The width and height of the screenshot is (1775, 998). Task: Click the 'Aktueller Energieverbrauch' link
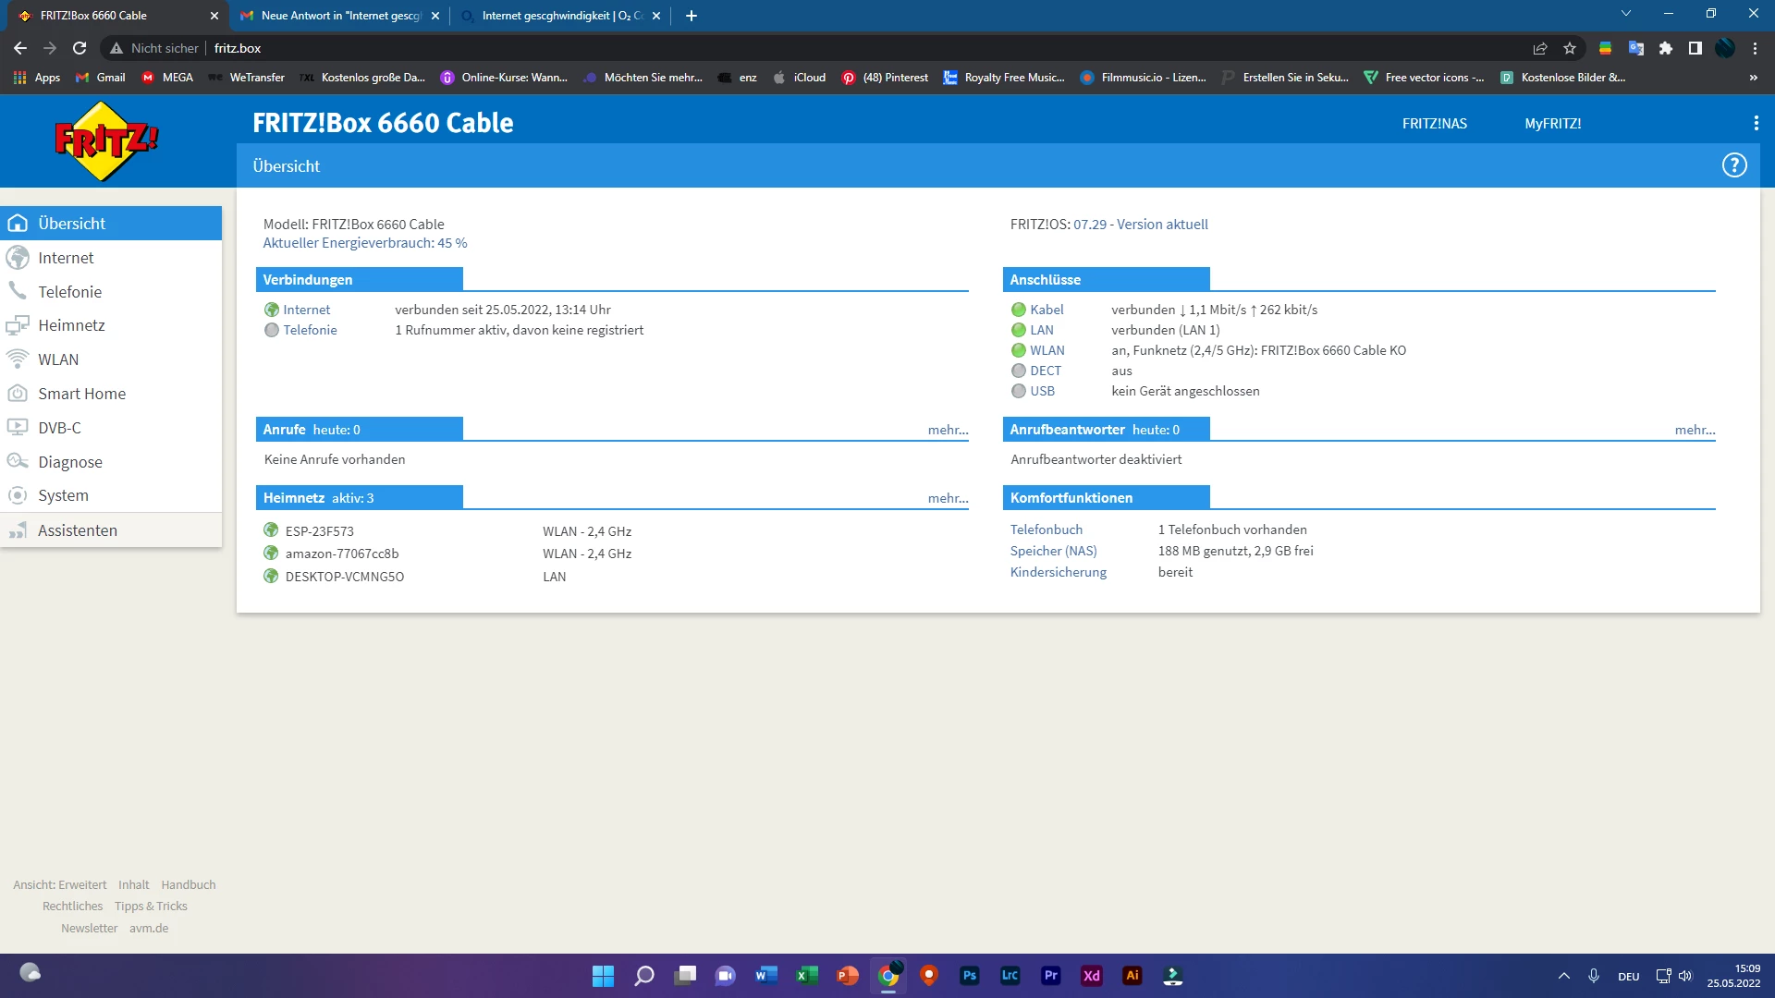click(x=364, y=243)
